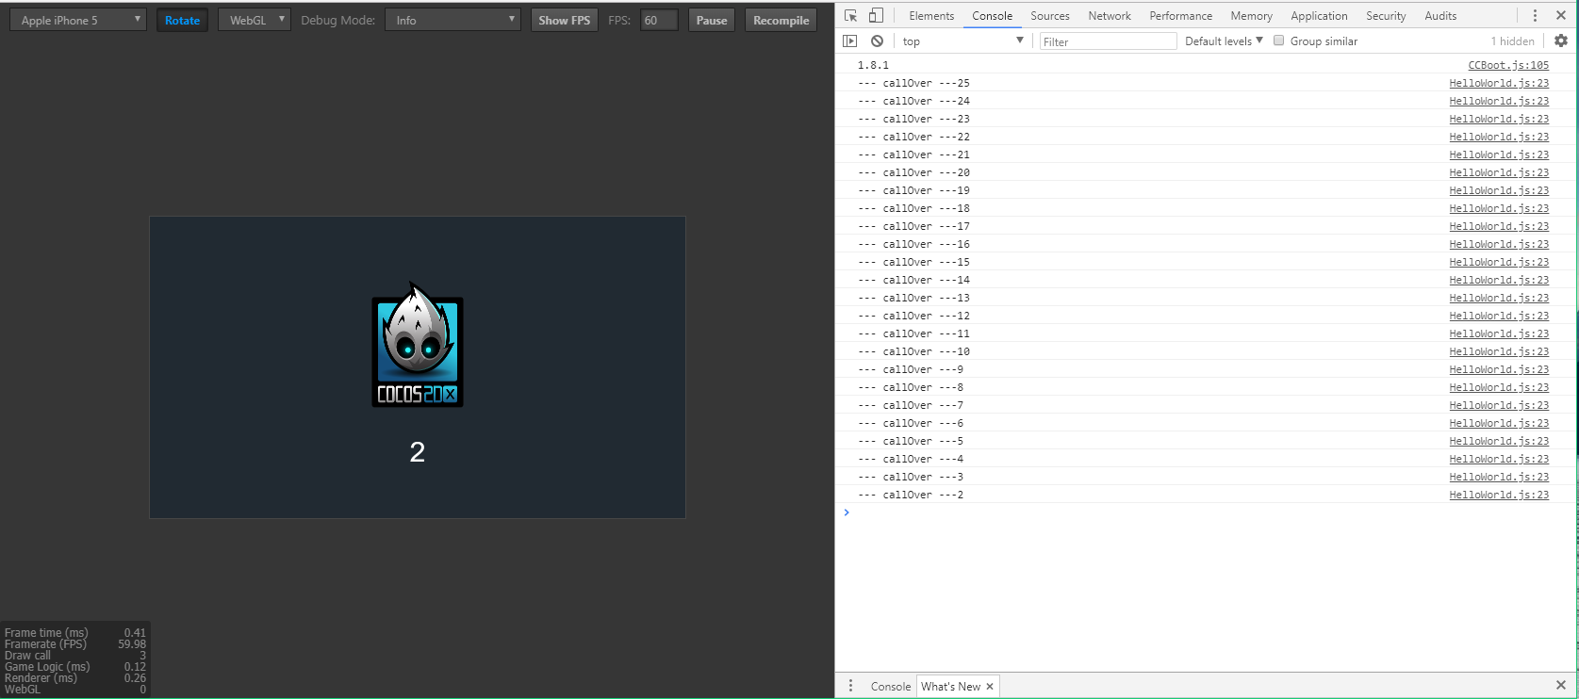Switch to the Elements tab

[x=931, y=16]
